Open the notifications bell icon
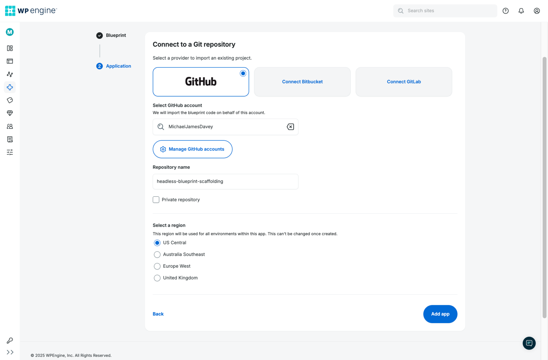The height and width of the screenshot is (360, 548). (x=521, y=11)
